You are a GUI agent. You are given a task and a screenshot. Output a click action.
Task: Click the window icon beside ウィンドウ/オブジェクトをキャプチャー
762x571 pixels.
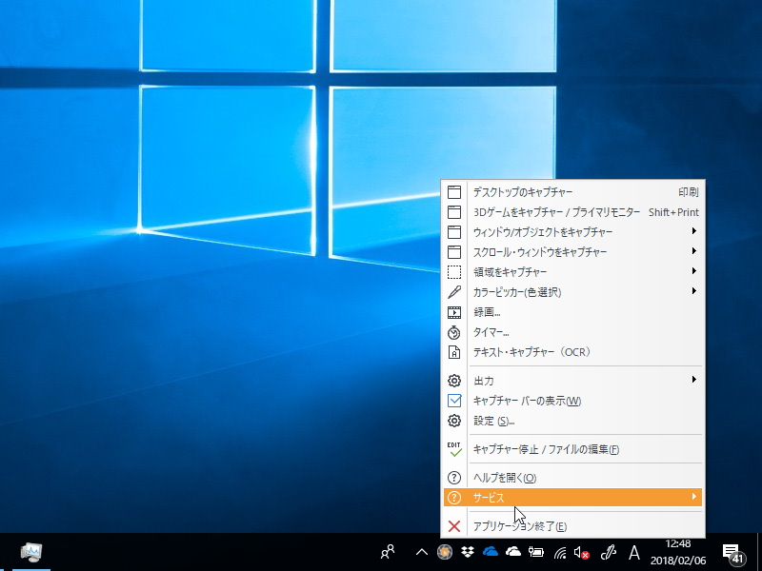click(x=455, y=231)
